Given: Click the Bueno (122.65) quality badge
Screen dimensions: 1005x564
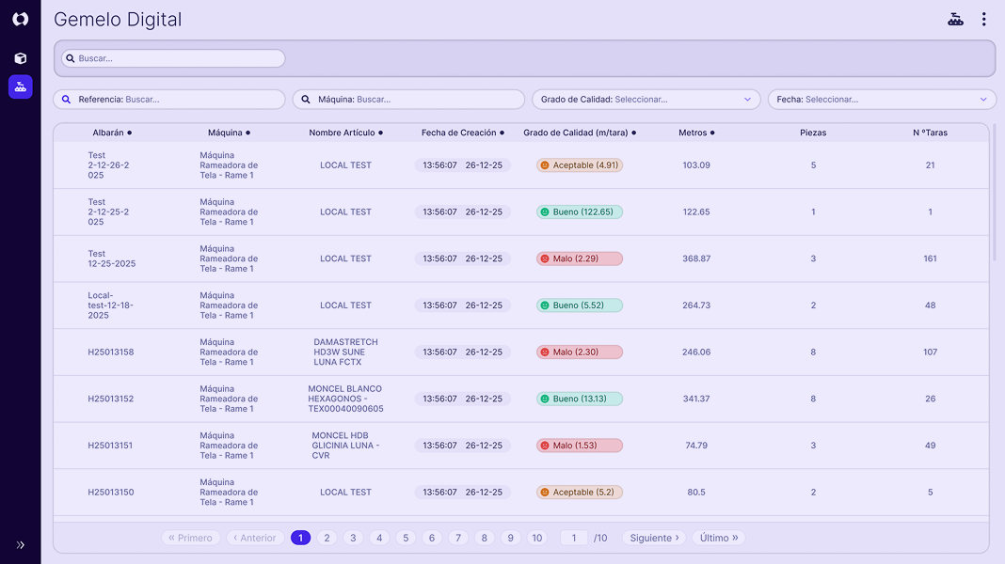Looking at the screenshot, I should [580, 212].
